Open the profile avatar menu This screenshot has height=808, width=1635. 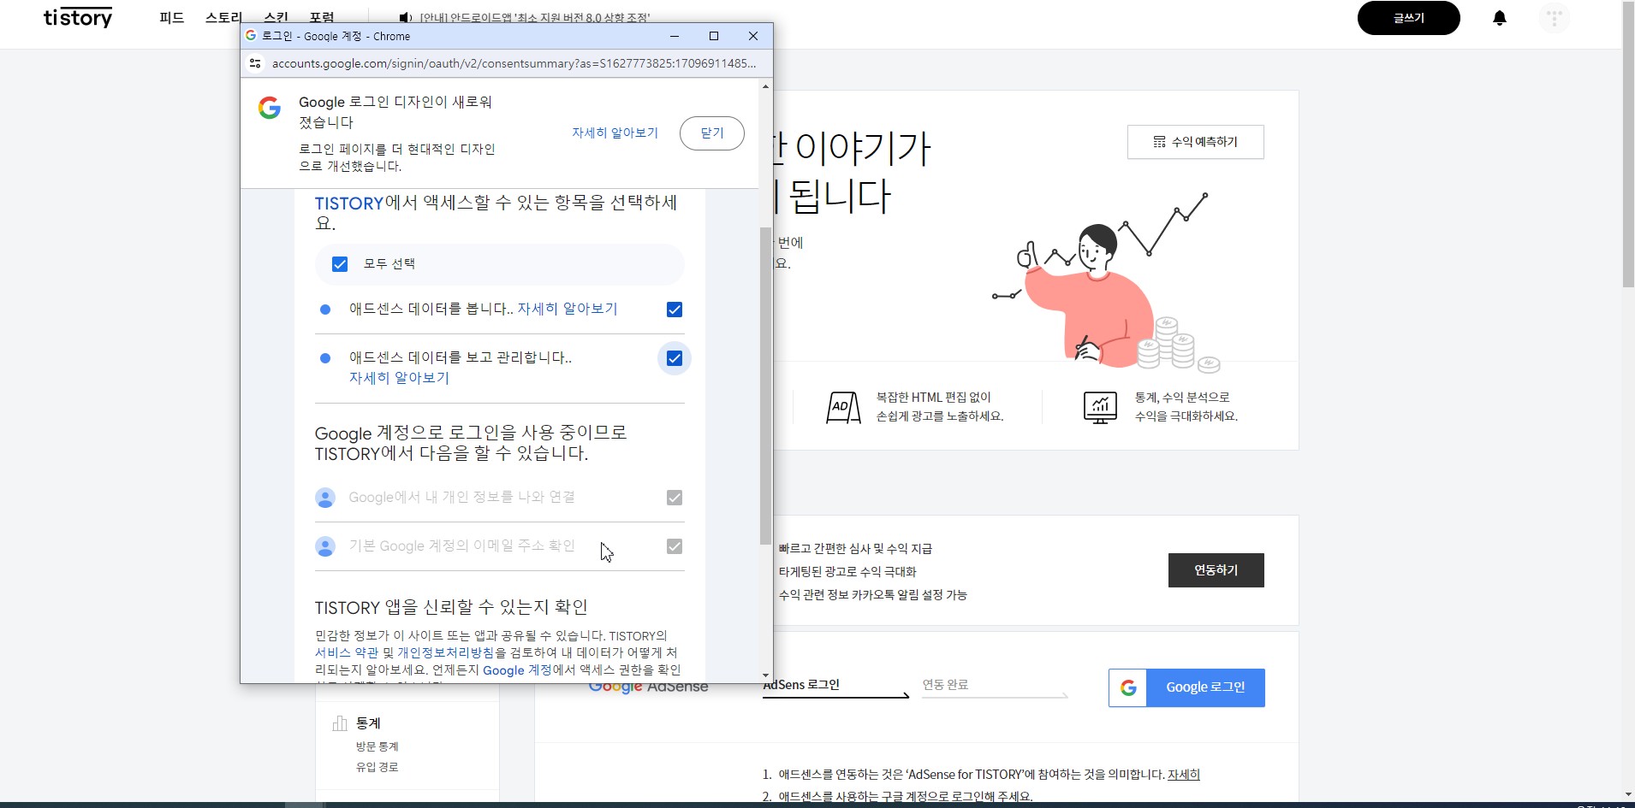click(x=1555, y=18)
